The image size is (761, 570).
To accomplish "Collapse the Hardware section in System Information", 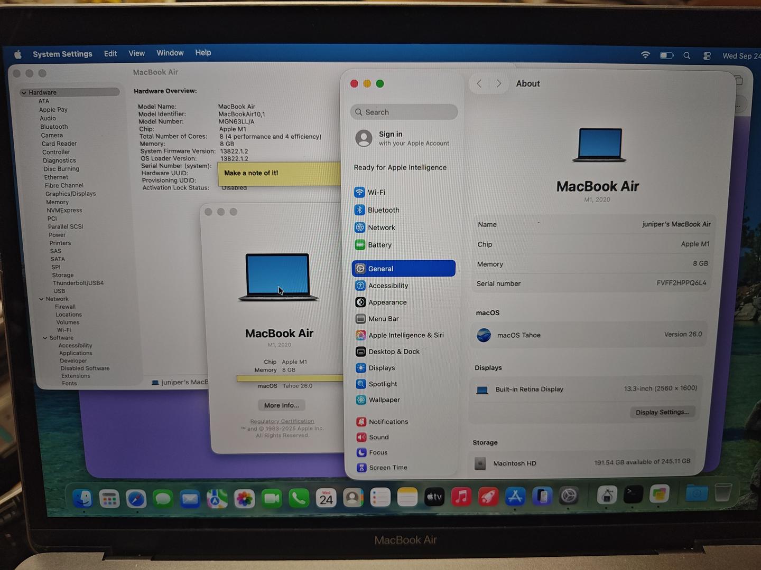I will pyautogui.click(x=24, y=93).
